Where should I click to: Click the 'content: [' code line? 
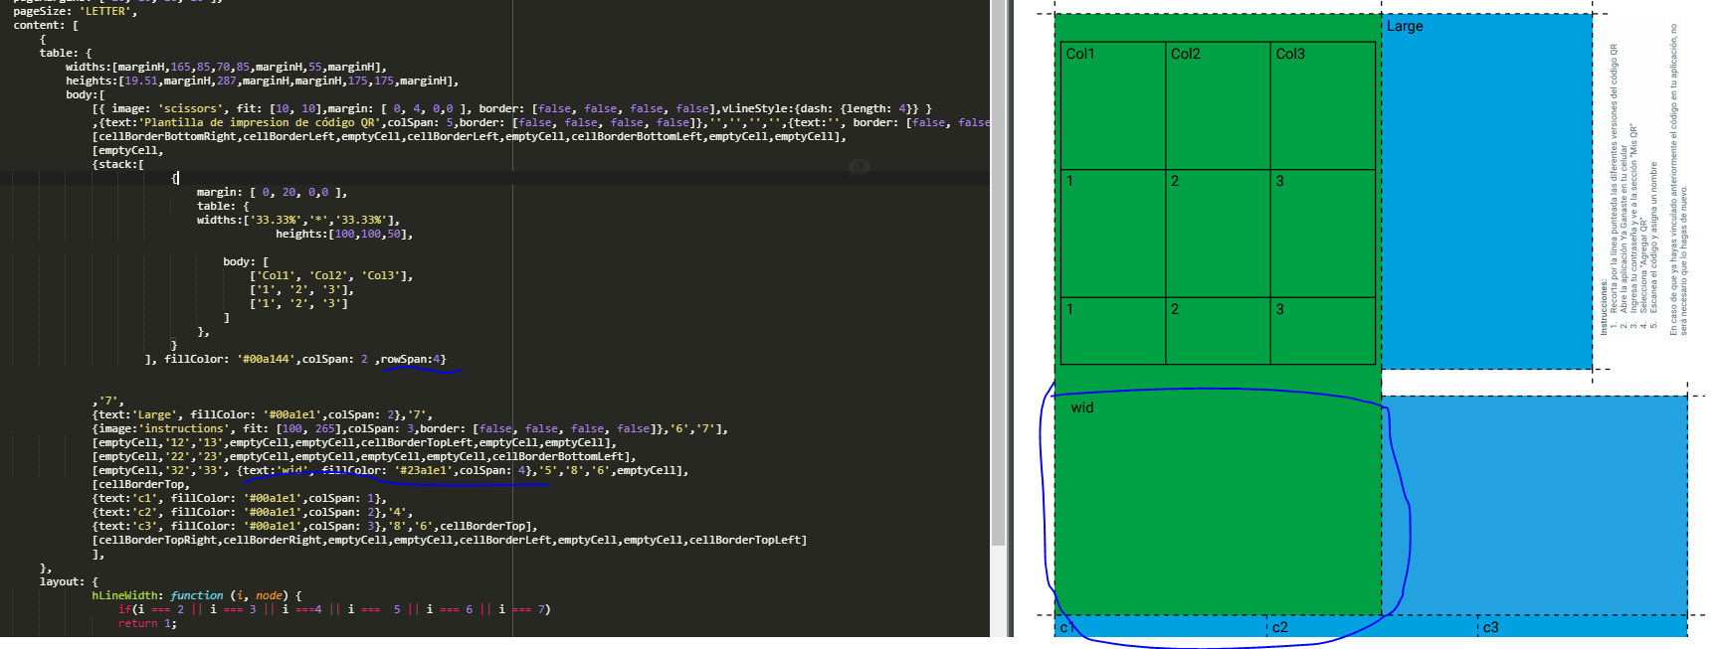coord(46,26)
